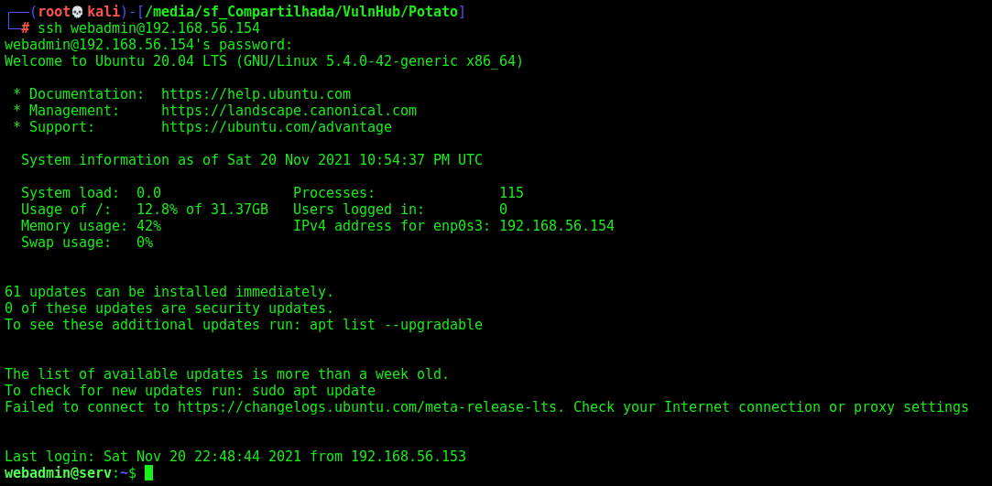The width and height of the screenshot is (992, 486).
Task: Open the https://help.ubuntu.com documentation link
Action: click(x=256, y=94)
